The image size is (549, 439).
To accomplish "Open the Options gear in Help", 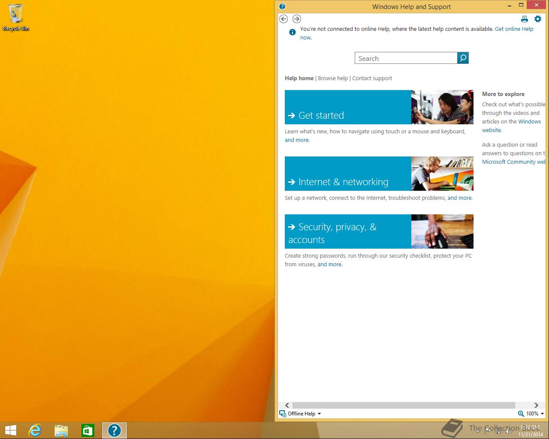I will (538, 19).
